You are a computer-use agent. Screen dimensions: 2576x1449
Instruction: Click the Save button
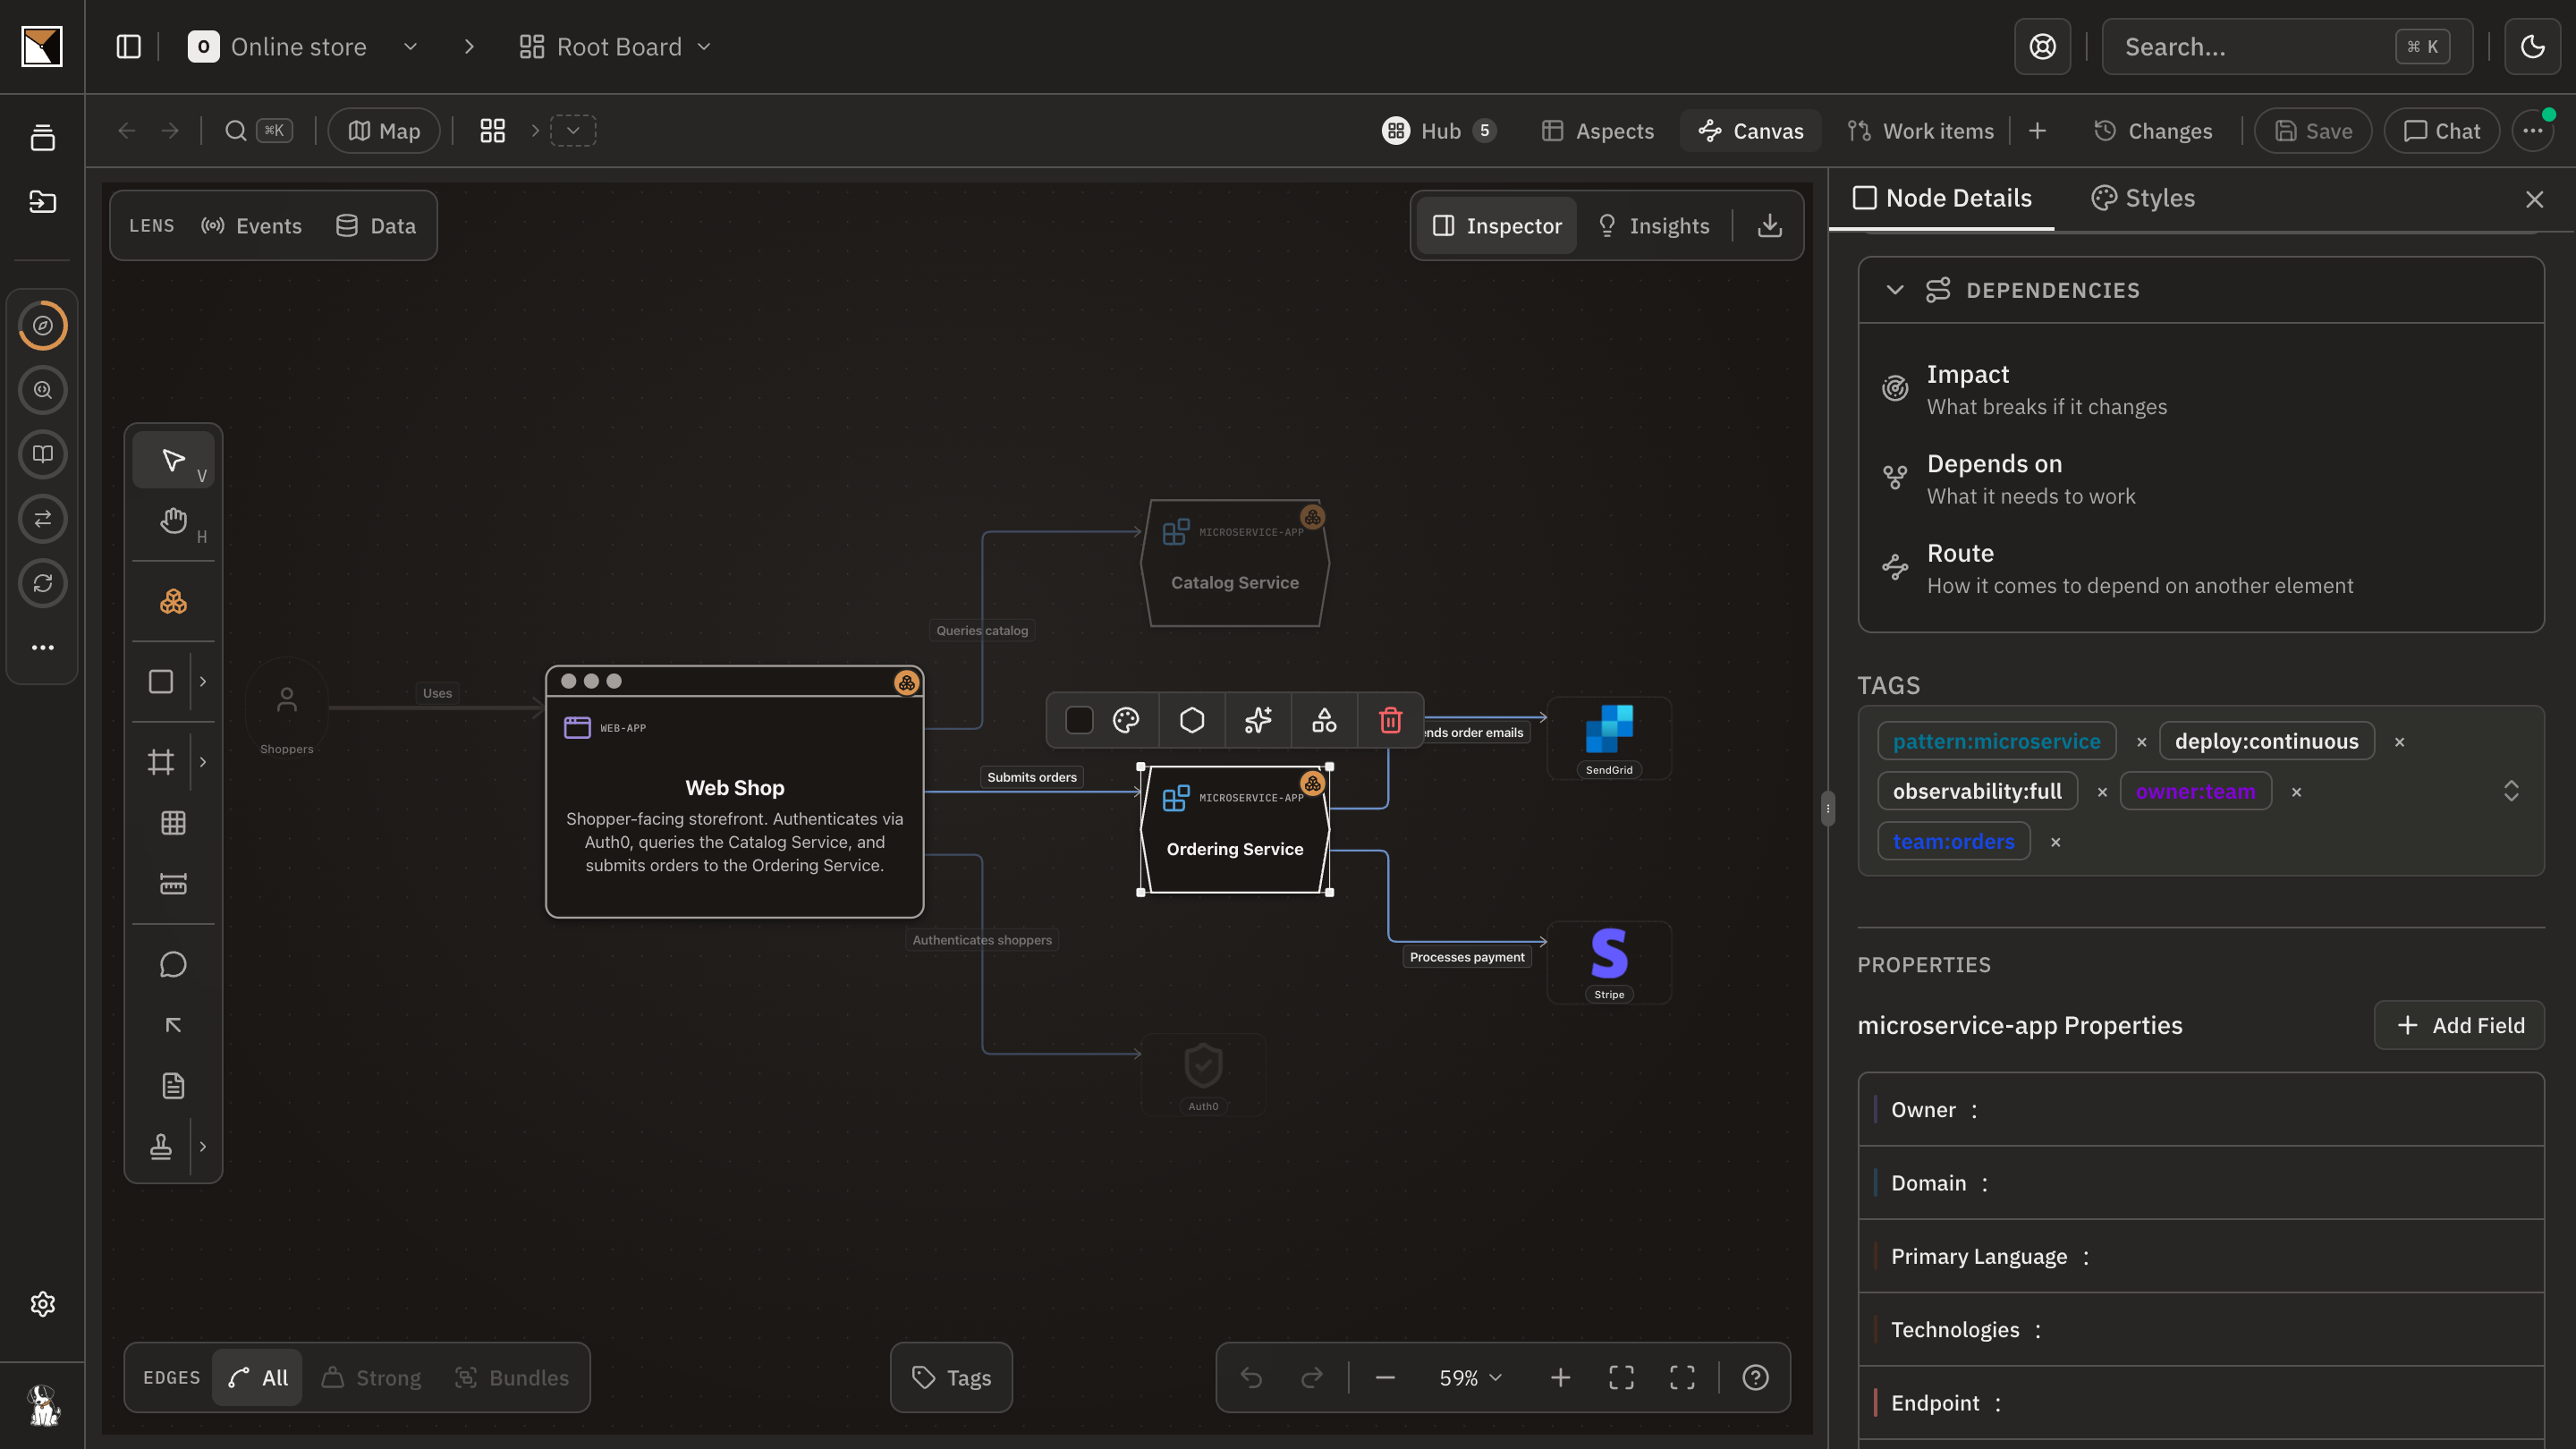pos(2313,131)
